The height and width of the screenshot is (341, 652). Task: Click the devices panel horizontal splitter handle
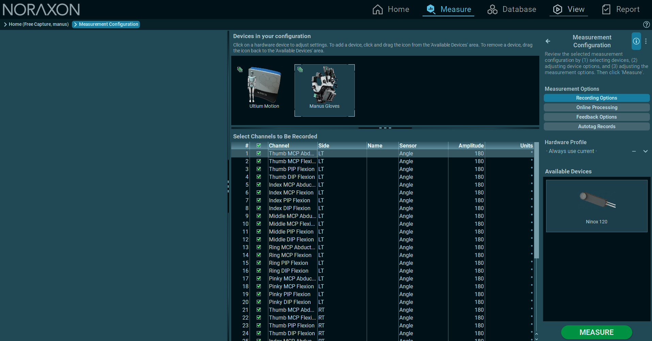pos(385,128)
